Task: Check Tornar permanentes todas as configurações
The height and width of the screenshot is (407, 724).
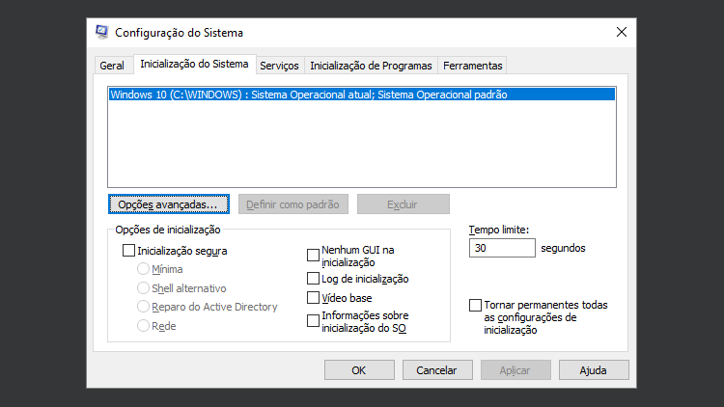Action: click(475, 305)
